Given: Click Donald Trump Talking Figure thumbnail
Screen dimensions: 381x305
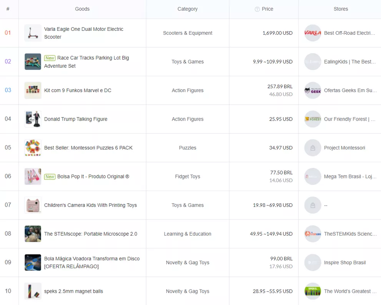Looking at the screenshot, I should 33,119.
